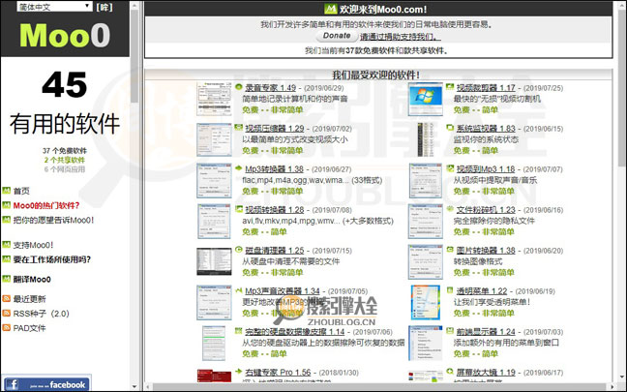The height and width of the screenshot is (392, 627).
Task: Open 要在工作场所使用吗? sidebar link
Action: 52,259
